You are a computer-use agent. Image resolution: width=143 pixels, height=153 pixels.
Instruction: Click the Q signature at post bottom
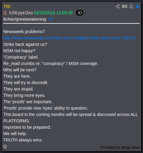point(5,146)
